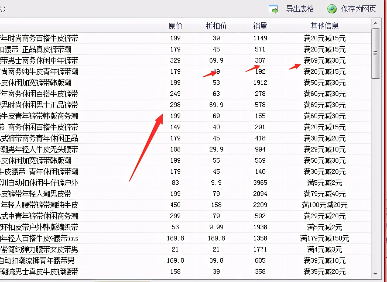Click the original price cell 188
This screenshot has height=282, width=387.
click(x=176, y=149)
